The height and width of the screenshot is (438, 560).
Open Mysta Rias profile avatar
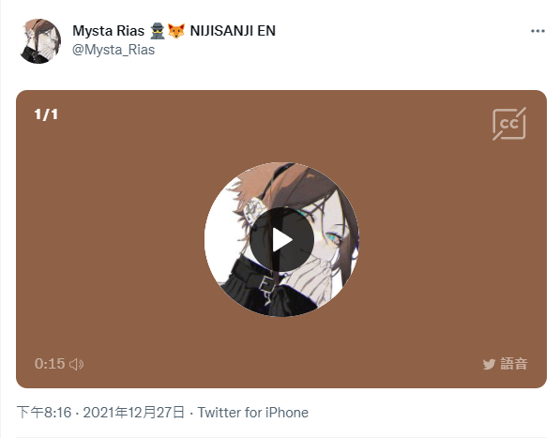[x=39, y=41]
